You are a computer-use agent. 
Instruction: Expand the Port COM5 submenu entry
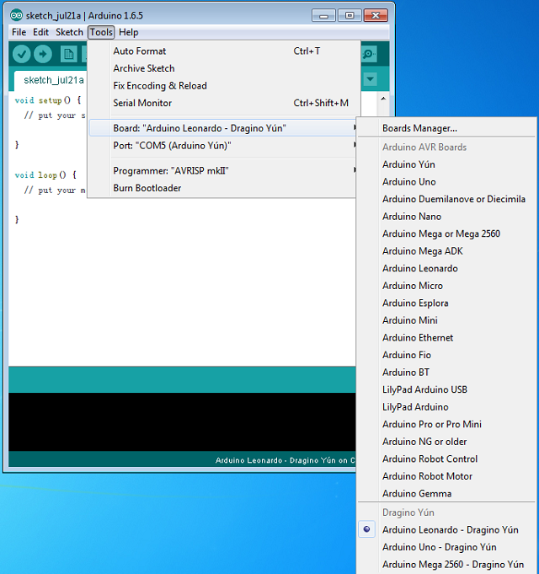point(222,145)
